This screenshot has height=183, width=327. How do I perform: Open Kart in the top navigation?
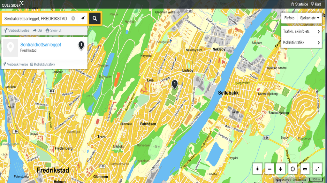316,4
